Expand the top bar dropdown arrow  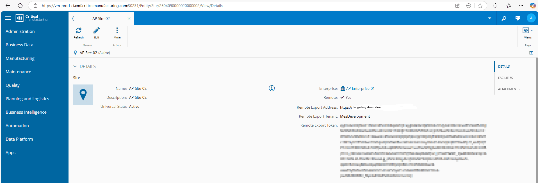(490, 18)
